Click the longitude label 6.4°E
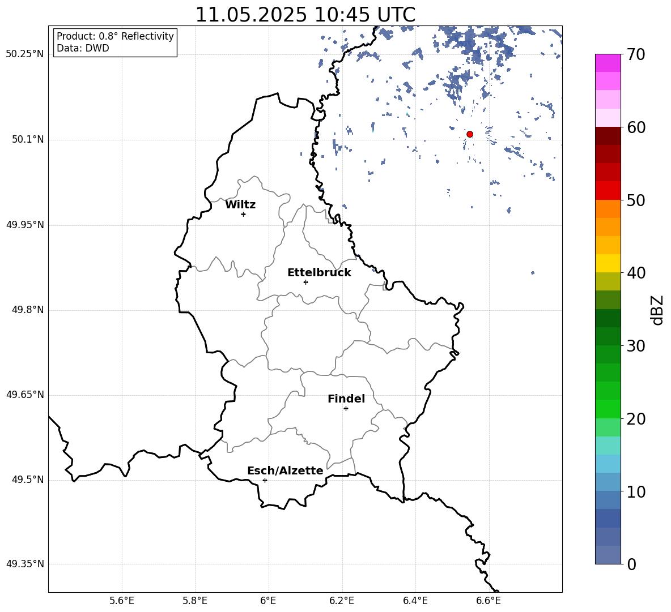This screenshot has width=671, height=612. pyautogui.click(x=415, y=601)
